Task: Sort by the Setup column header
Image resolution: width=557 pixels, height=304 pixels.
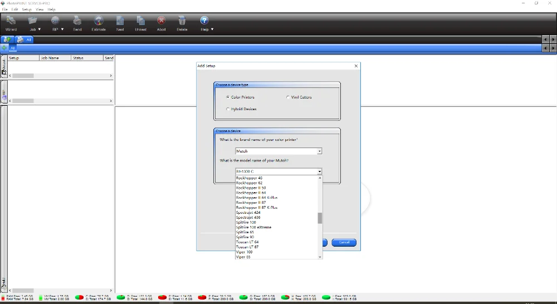Action: coord(23,58)
